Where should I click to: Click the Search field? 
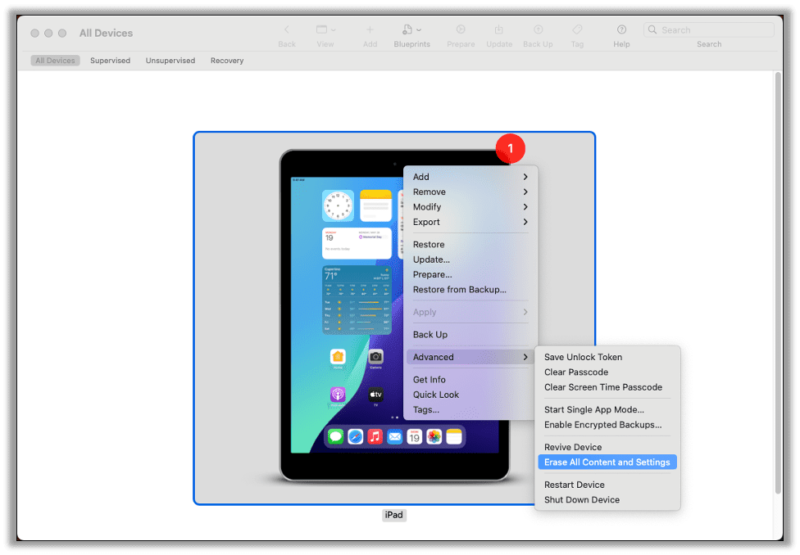(709, 29)
